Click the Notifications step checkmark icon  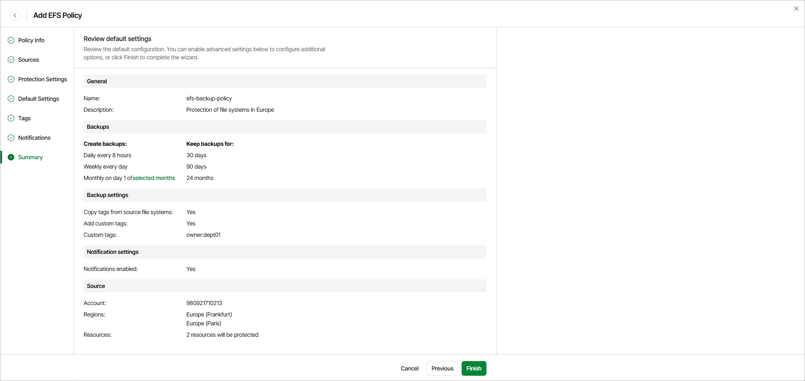click(x=11, y=138)
